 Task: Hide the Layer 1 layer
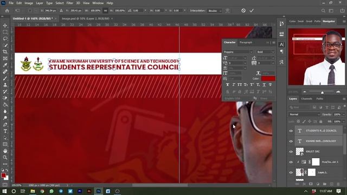[x=291, y=172]
